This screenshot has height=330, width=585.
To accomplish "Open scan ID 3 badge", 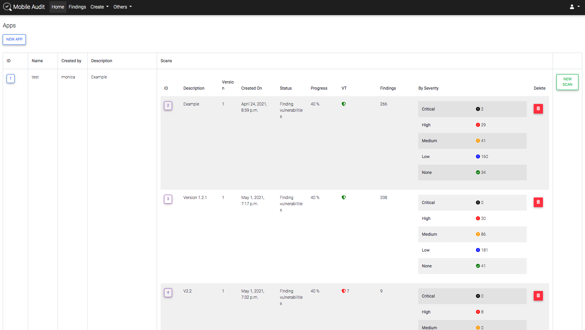I will (x=168, y=199).
